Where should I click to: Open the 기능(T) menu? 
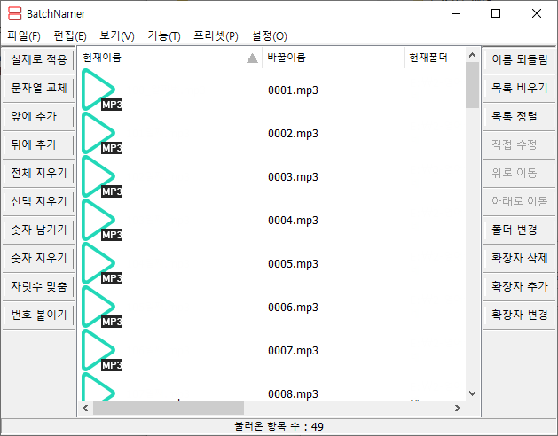point(164,36)
